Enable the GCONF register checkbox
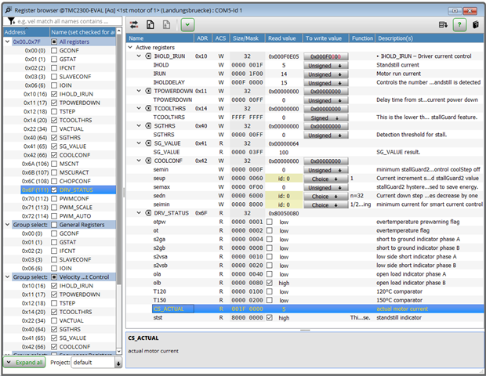Screen dimensions: 486x376 [x=53, y=50]
